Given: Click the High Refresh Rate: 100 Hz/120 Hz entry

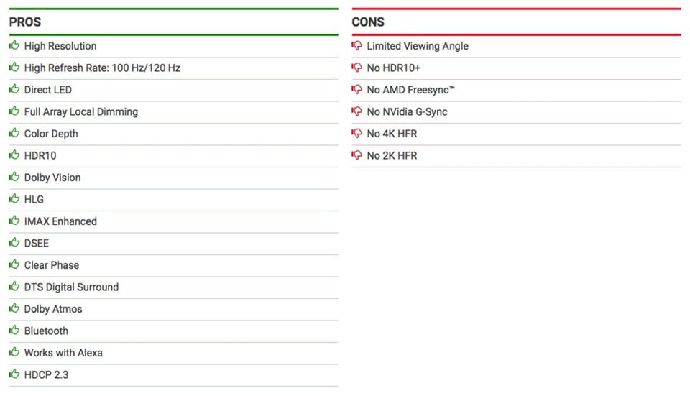Looking at the screenshot, I should pos(102,68).
